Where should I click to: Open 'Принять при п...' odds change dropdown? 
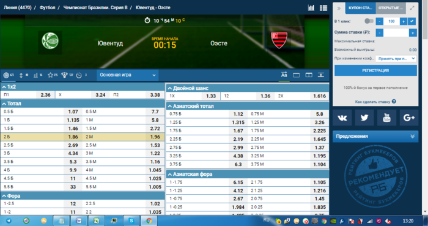click(396, 58)
